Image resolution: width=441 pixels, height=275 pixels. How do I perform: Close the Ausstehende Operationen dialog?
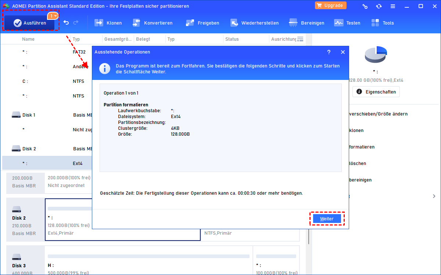[x=343, y=52]
